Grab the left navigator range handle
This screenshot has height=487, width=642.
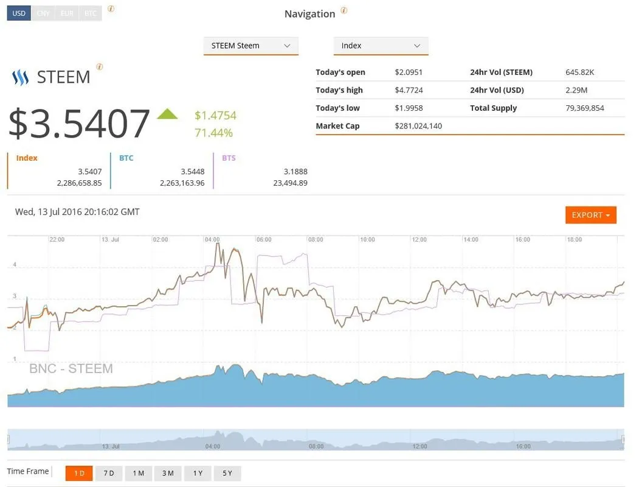[x=8, y=440]
